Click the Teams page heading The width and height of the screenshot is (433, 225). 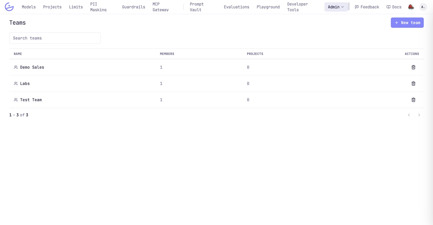(17, 23)
